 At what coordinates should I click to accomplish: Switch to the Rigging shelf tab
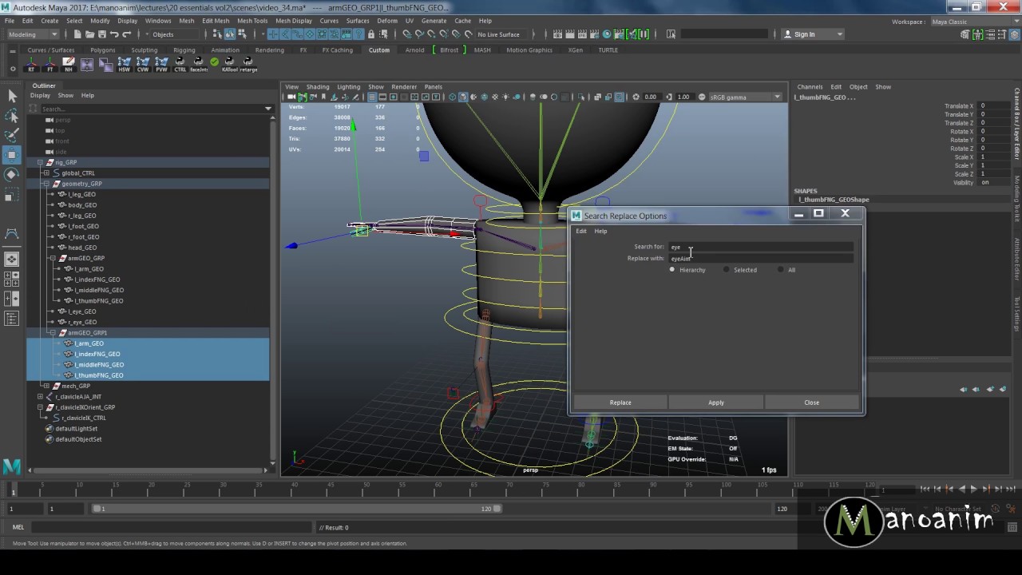click(184, 50)
